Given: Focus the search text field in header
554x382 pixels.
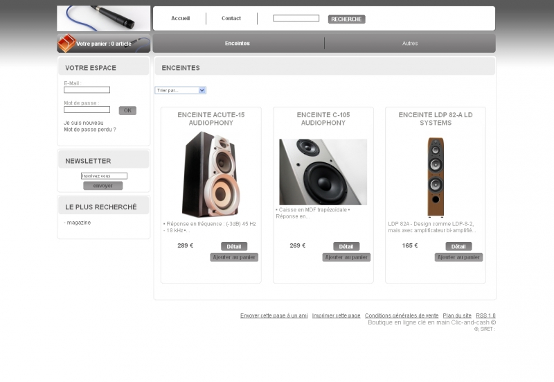Looking at the screenshot, I should tap(296, 18).
